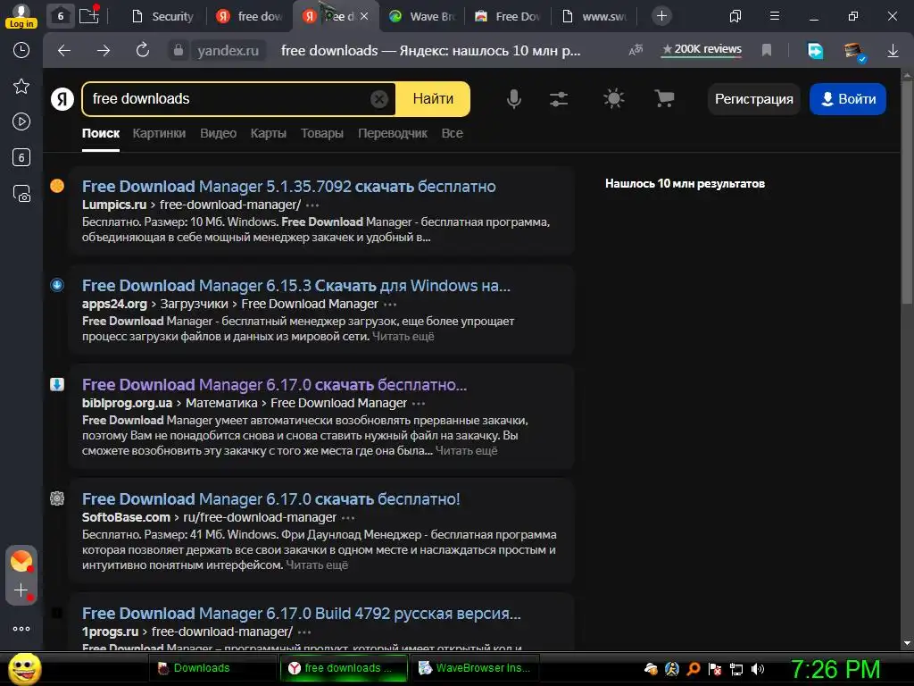
Task: Select the Видео search tab
Action: click(x=218, y=133)
